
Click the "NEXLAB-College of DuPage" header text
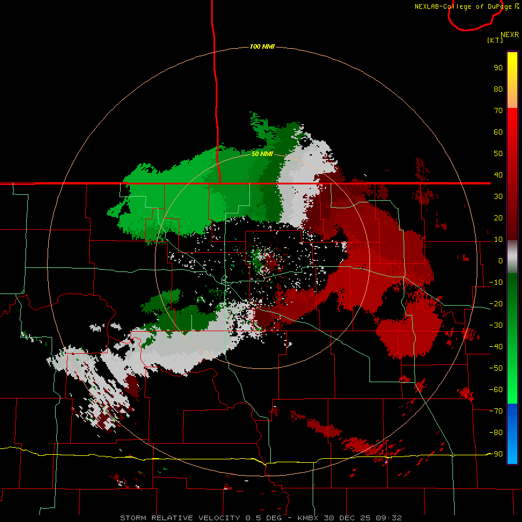coord(463,6)
